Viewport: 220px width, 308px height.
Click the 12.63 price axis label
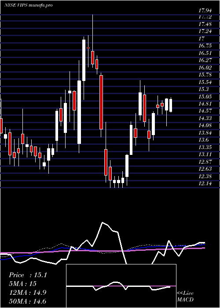pyautogui.click(x=205, y=169)
